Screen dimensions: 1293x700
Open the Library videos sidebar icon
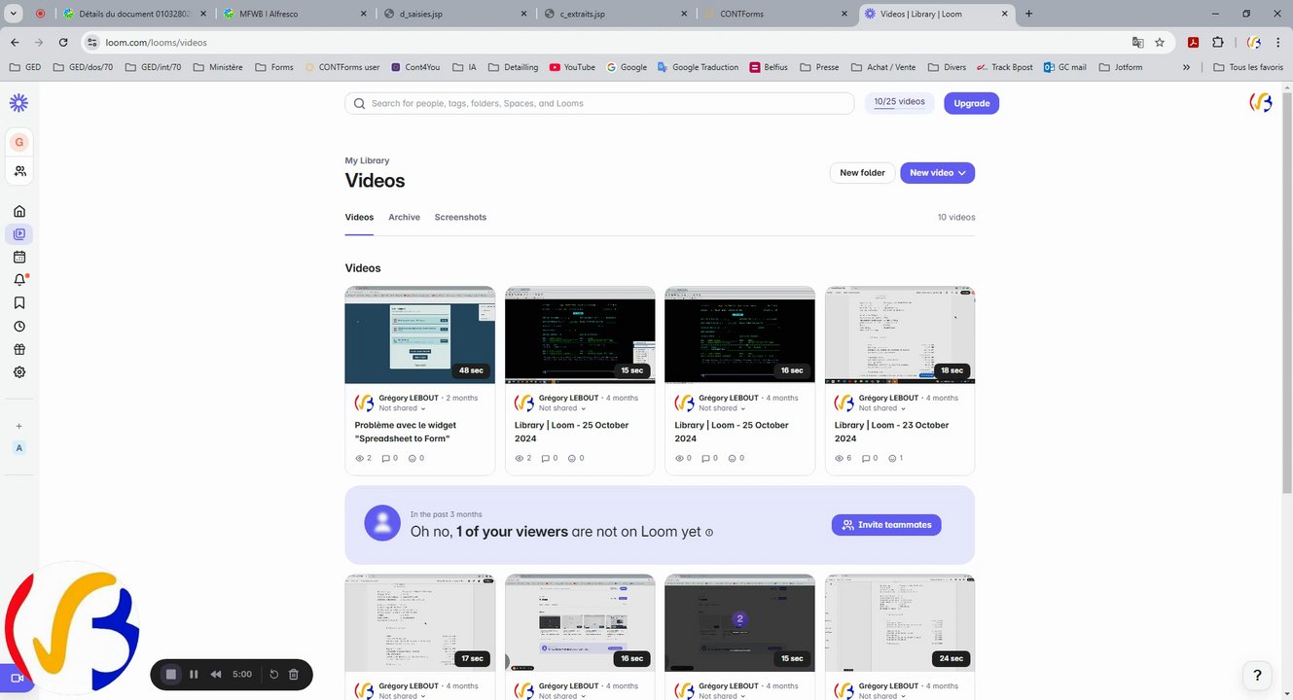[18, 234]
